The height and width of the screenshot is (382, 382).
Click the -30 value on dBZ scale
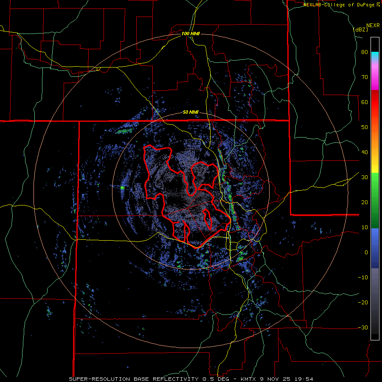tap(363, 327)
